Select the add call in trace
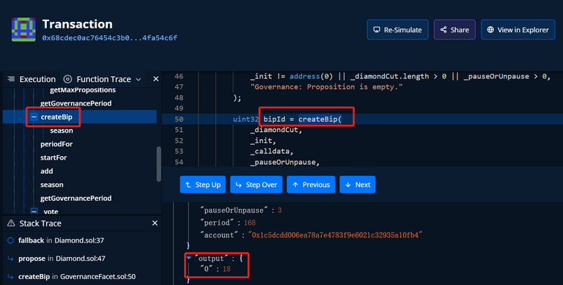The image size is (563, 285). coord(47,171)
